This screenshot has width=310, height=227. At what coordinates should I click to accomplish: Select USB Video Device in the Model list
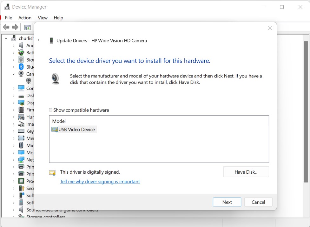[x=74, y=129]
